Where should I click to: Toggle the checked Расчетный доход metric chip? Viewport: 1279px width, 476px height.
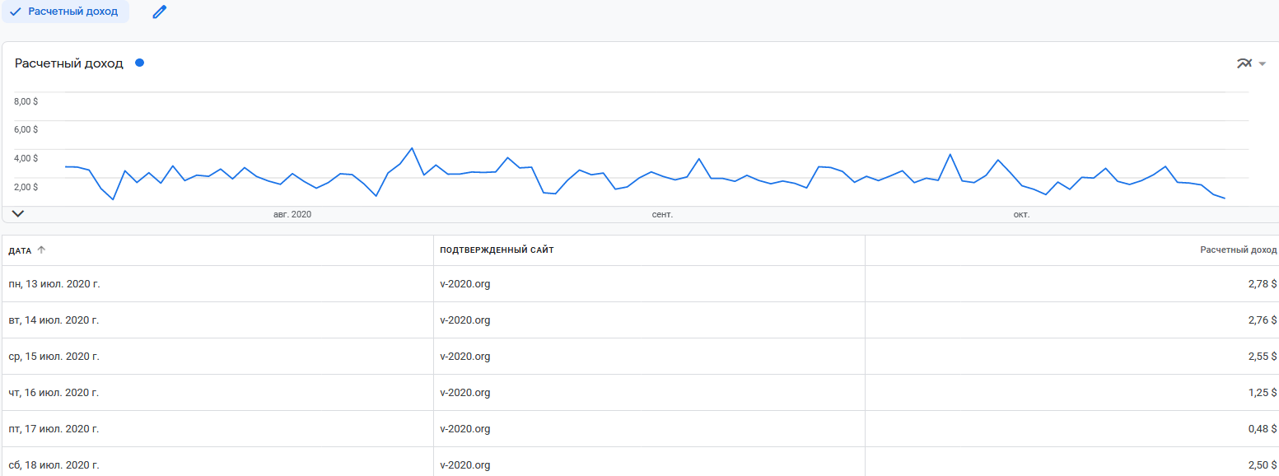64,12
